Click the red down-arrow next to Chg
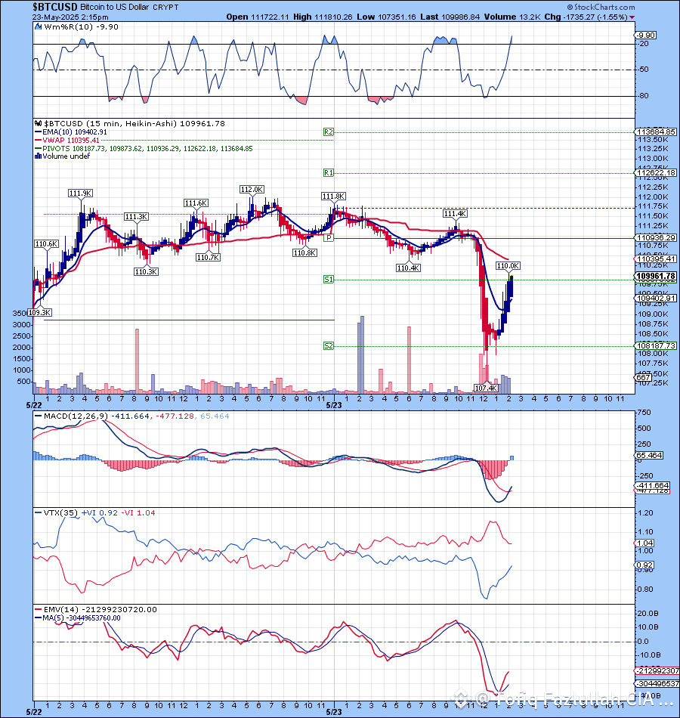This screenshot has width=680, height=718. coord(632,17)
